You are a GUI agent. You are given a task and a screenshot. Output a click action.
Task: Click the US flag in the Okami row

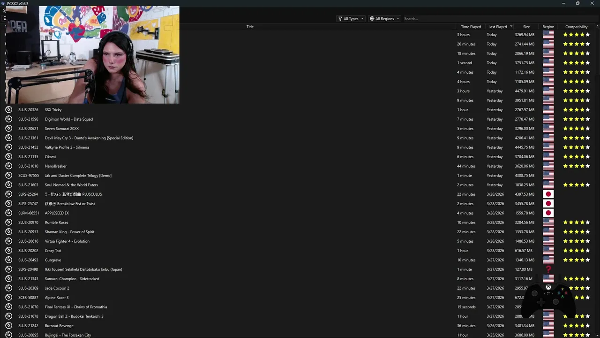[x=548, y=157]
